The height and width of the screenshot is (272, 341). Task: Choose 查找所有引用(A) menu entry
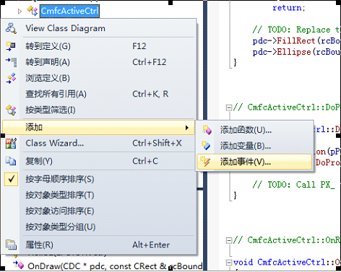click(x=99, y=94)
